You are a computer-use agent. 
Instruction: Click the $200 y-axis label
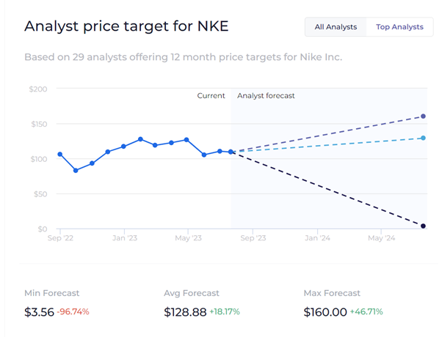click(x=37, y=89)
